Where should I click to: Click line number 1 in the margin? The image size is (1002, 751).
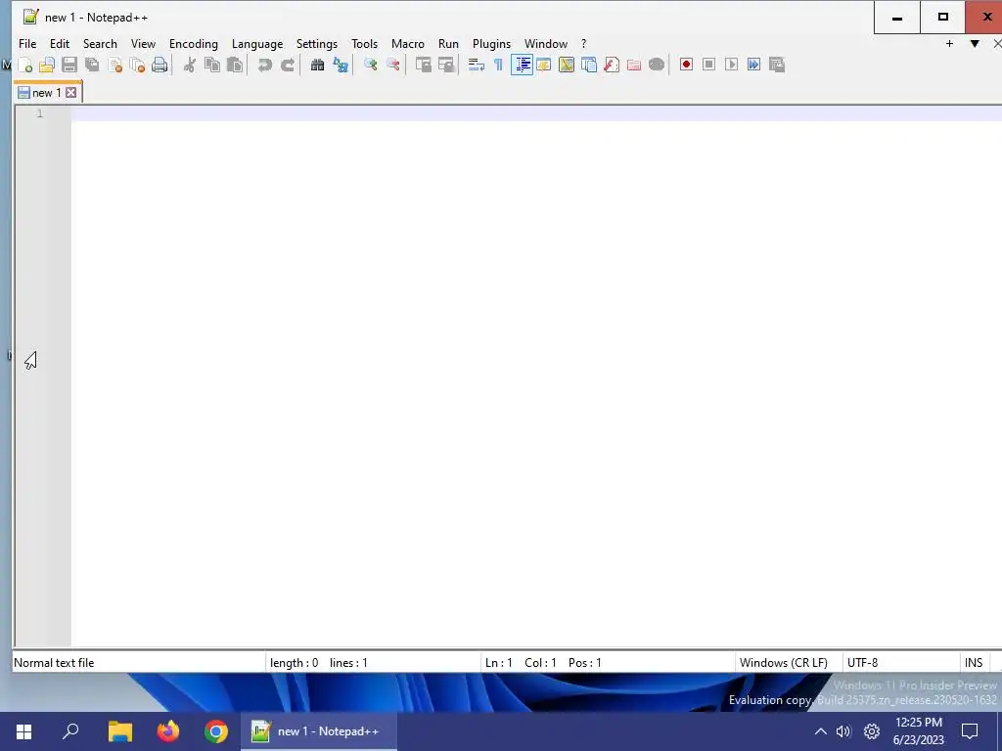[39, 113]
